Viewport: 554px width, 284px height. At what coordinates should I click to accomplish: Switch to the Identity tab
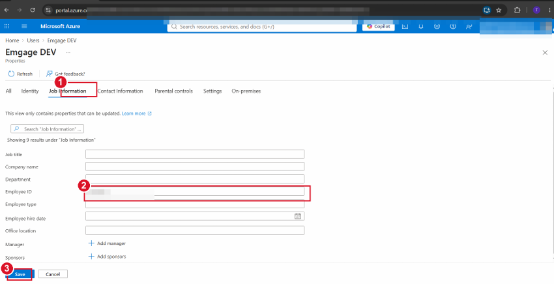(30, 91)
